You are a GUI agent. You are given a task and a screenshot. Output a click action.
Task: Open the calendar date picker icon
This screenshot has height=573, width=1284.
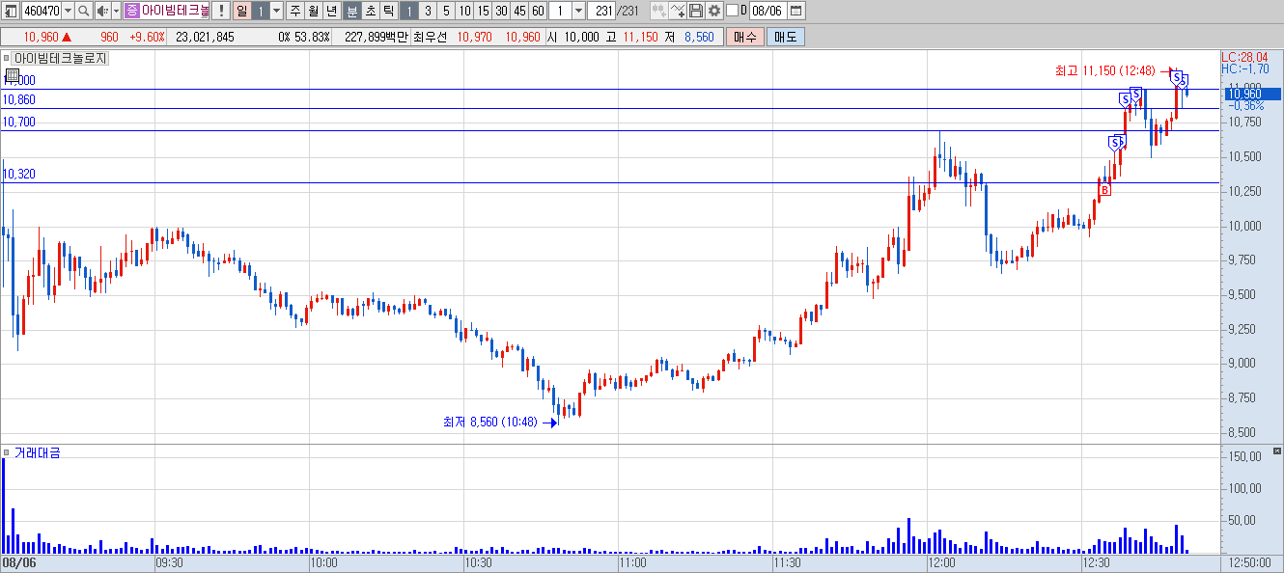(796, 12)
